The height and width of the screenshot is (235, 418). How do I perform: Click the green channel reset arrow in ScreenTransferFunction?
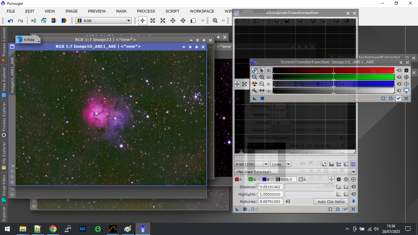click(x=399, y=77)
